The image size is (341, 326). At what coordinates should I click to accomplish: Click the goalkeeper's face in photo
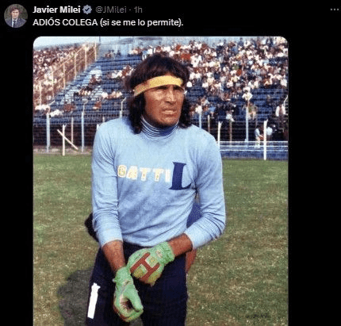[x=166, y=105]
